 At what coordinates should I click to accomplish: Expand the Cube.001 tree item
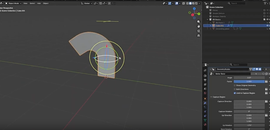(x=210, y=26)
